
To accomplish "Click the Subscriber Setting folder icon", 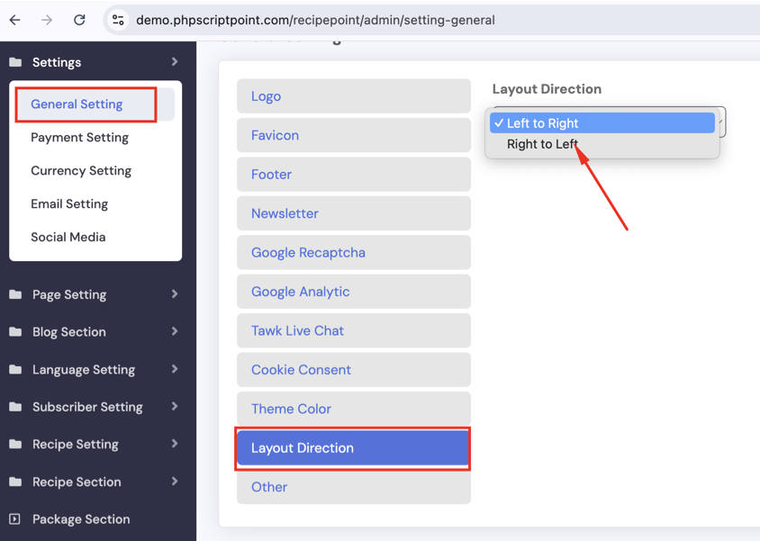I will pos(15,406).
